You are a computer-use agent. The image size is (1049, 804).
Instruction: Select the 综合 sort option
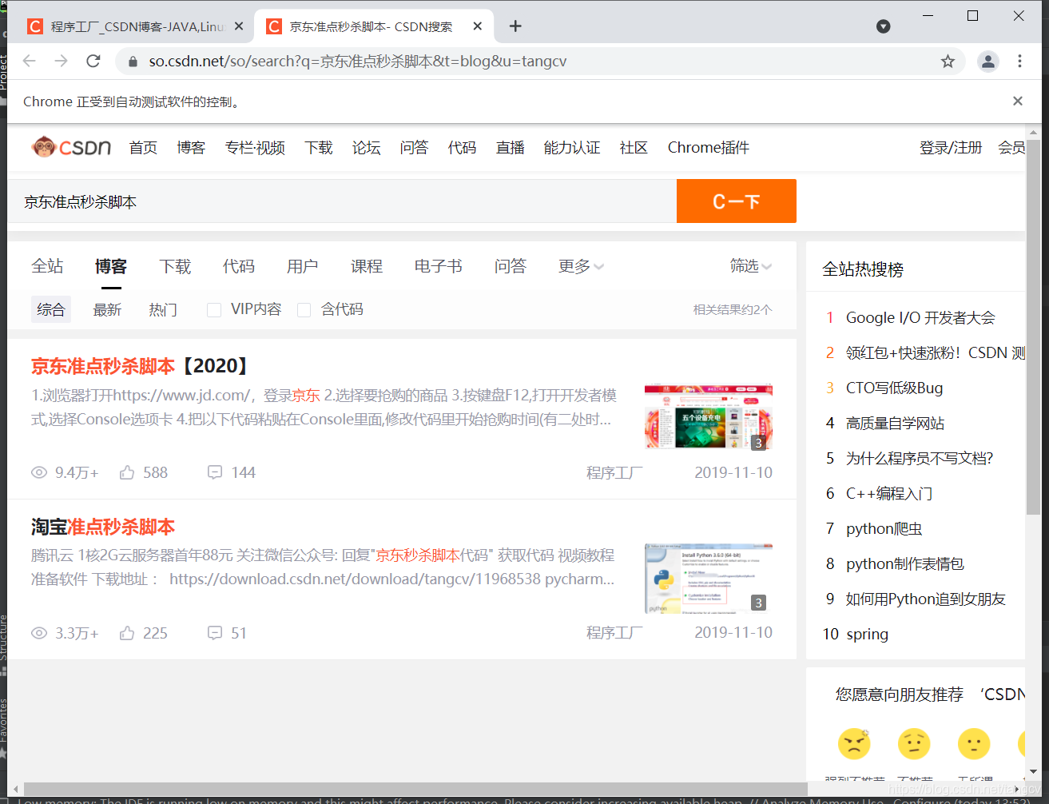tap(51, 309)
